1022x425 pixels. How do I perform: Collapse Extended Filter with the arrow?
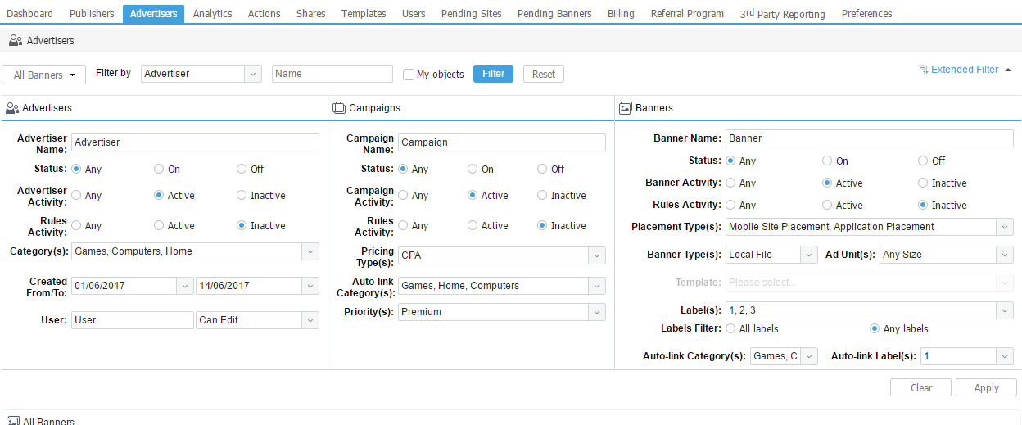1008,70
